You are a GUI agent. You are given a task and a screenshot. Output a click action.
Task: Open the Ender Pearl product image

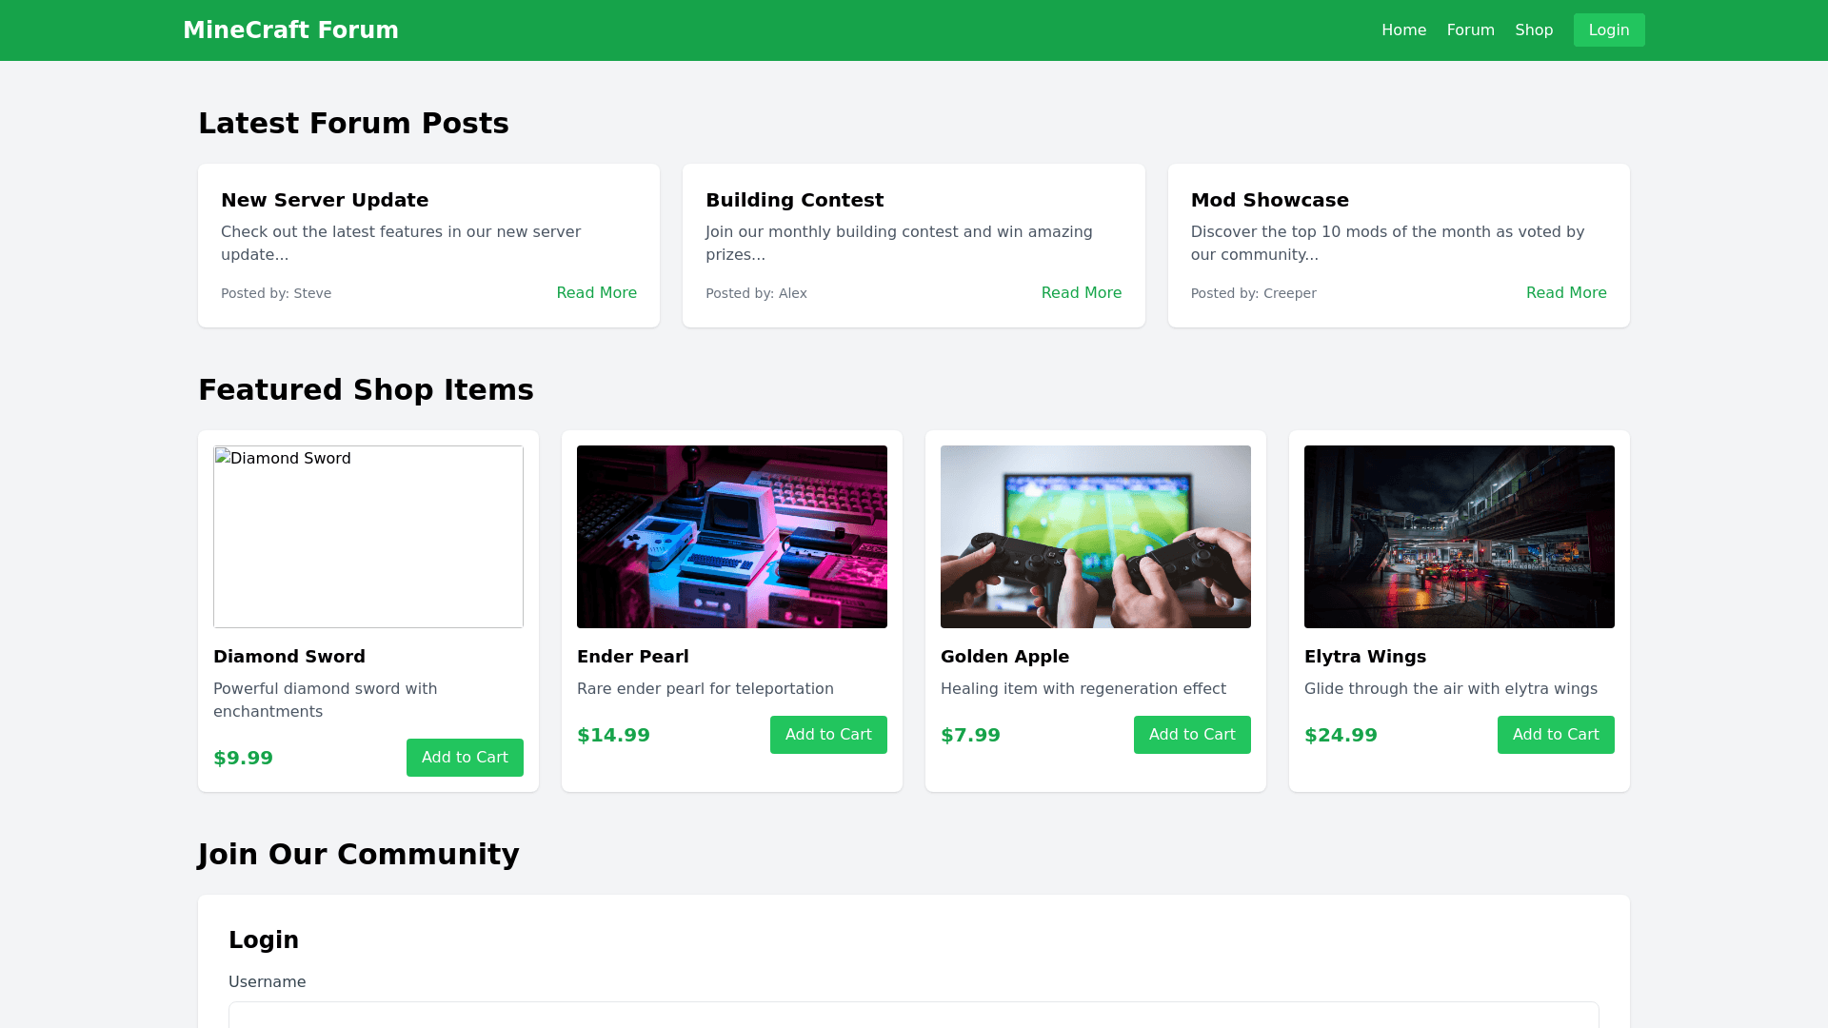point(731,537)
